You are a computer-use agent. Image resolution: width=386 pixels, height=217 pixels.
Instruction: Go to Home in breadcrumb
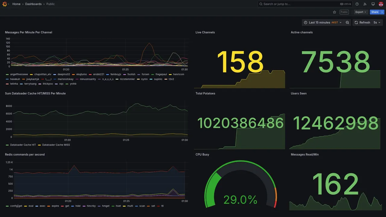pos(16,4)
